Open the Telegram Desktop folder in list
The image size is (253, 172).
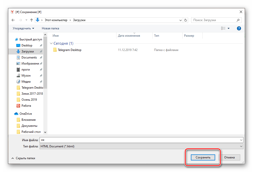[x=69, y=50]
